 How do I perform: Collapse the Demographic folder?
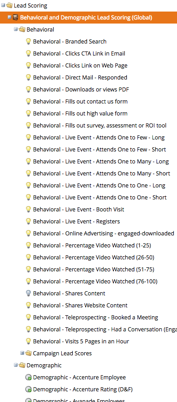16,365
